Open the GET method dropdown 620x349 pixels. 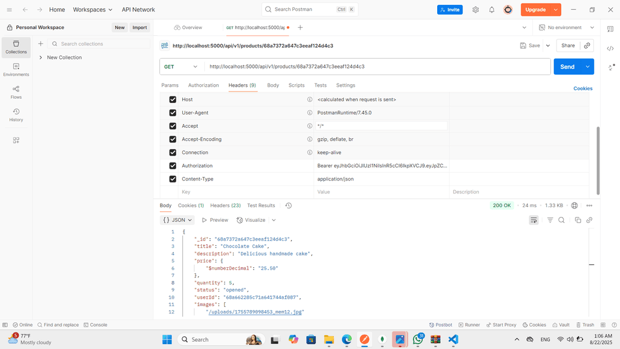coord(181,67)
